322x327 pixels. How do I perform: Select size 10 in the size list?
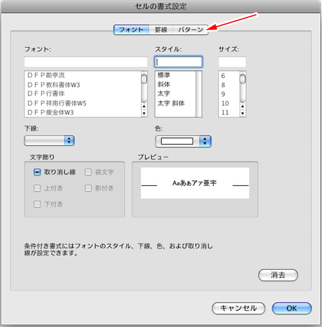click(x=225, y=103)
